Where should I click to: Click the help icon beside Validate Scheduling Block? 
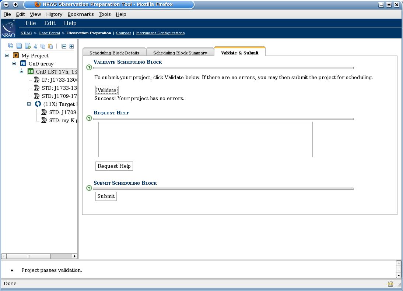coord(89,67)
